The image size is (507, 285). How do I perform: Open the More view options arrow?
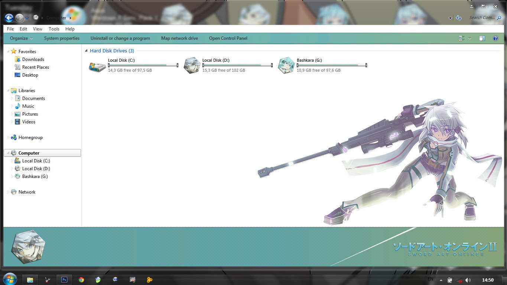pyautogui.click(x=469, y=38)
